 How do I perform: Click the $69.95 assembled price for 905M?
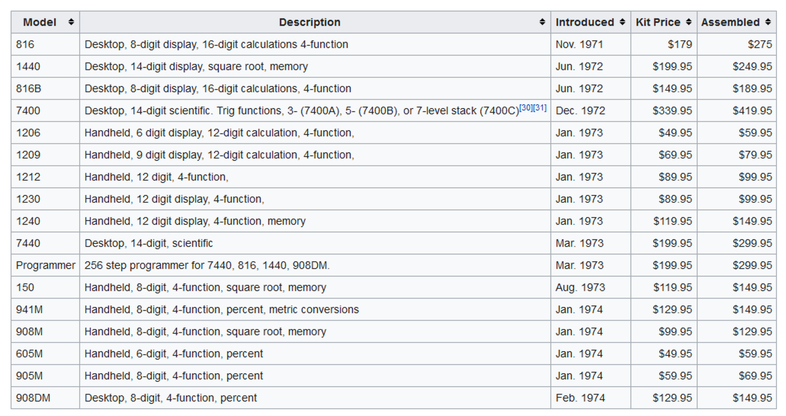click(756, 376)
